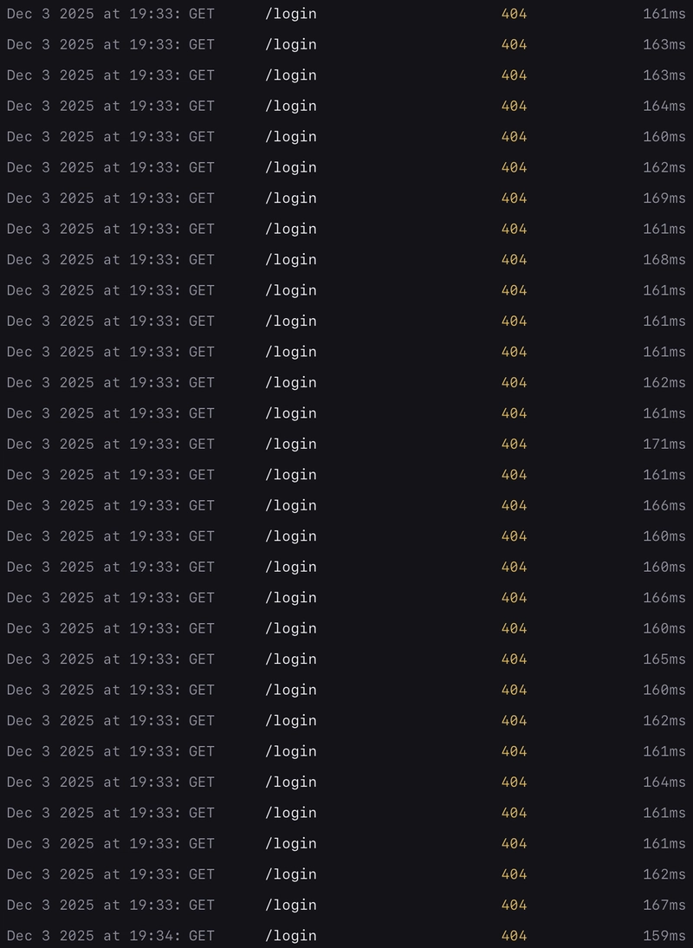Open the /login path in the 165ms row

291,659
